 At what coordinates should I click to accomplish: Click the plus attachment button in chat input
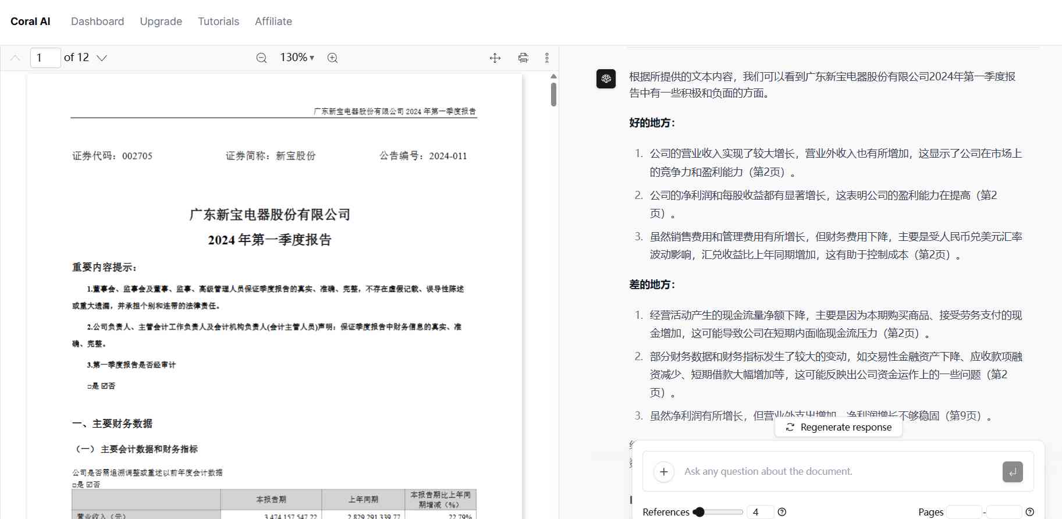pos(664,472)
